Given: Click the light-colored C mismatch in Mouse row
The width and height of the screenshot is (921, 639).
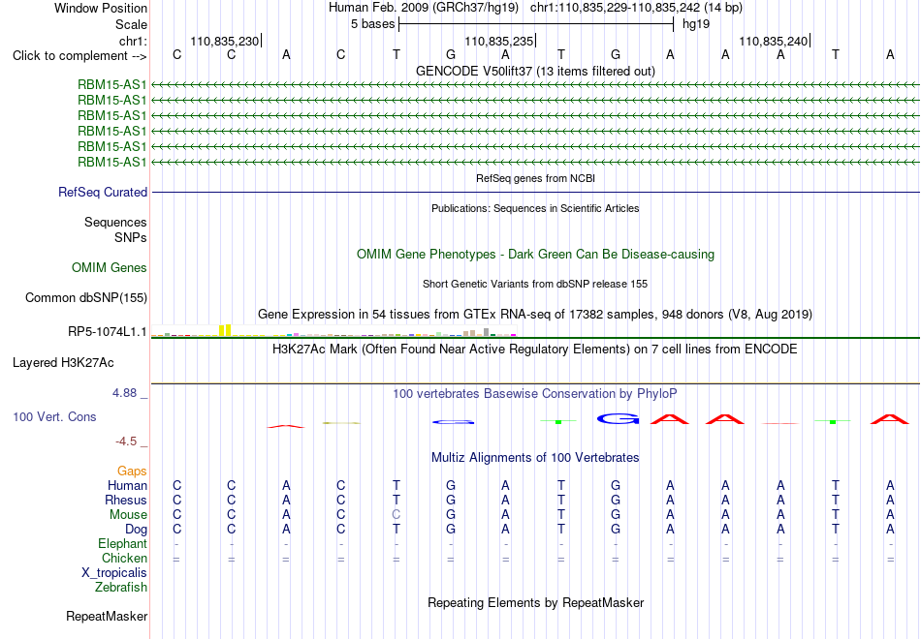Looking at the screenshot, I should click(397, 515).
